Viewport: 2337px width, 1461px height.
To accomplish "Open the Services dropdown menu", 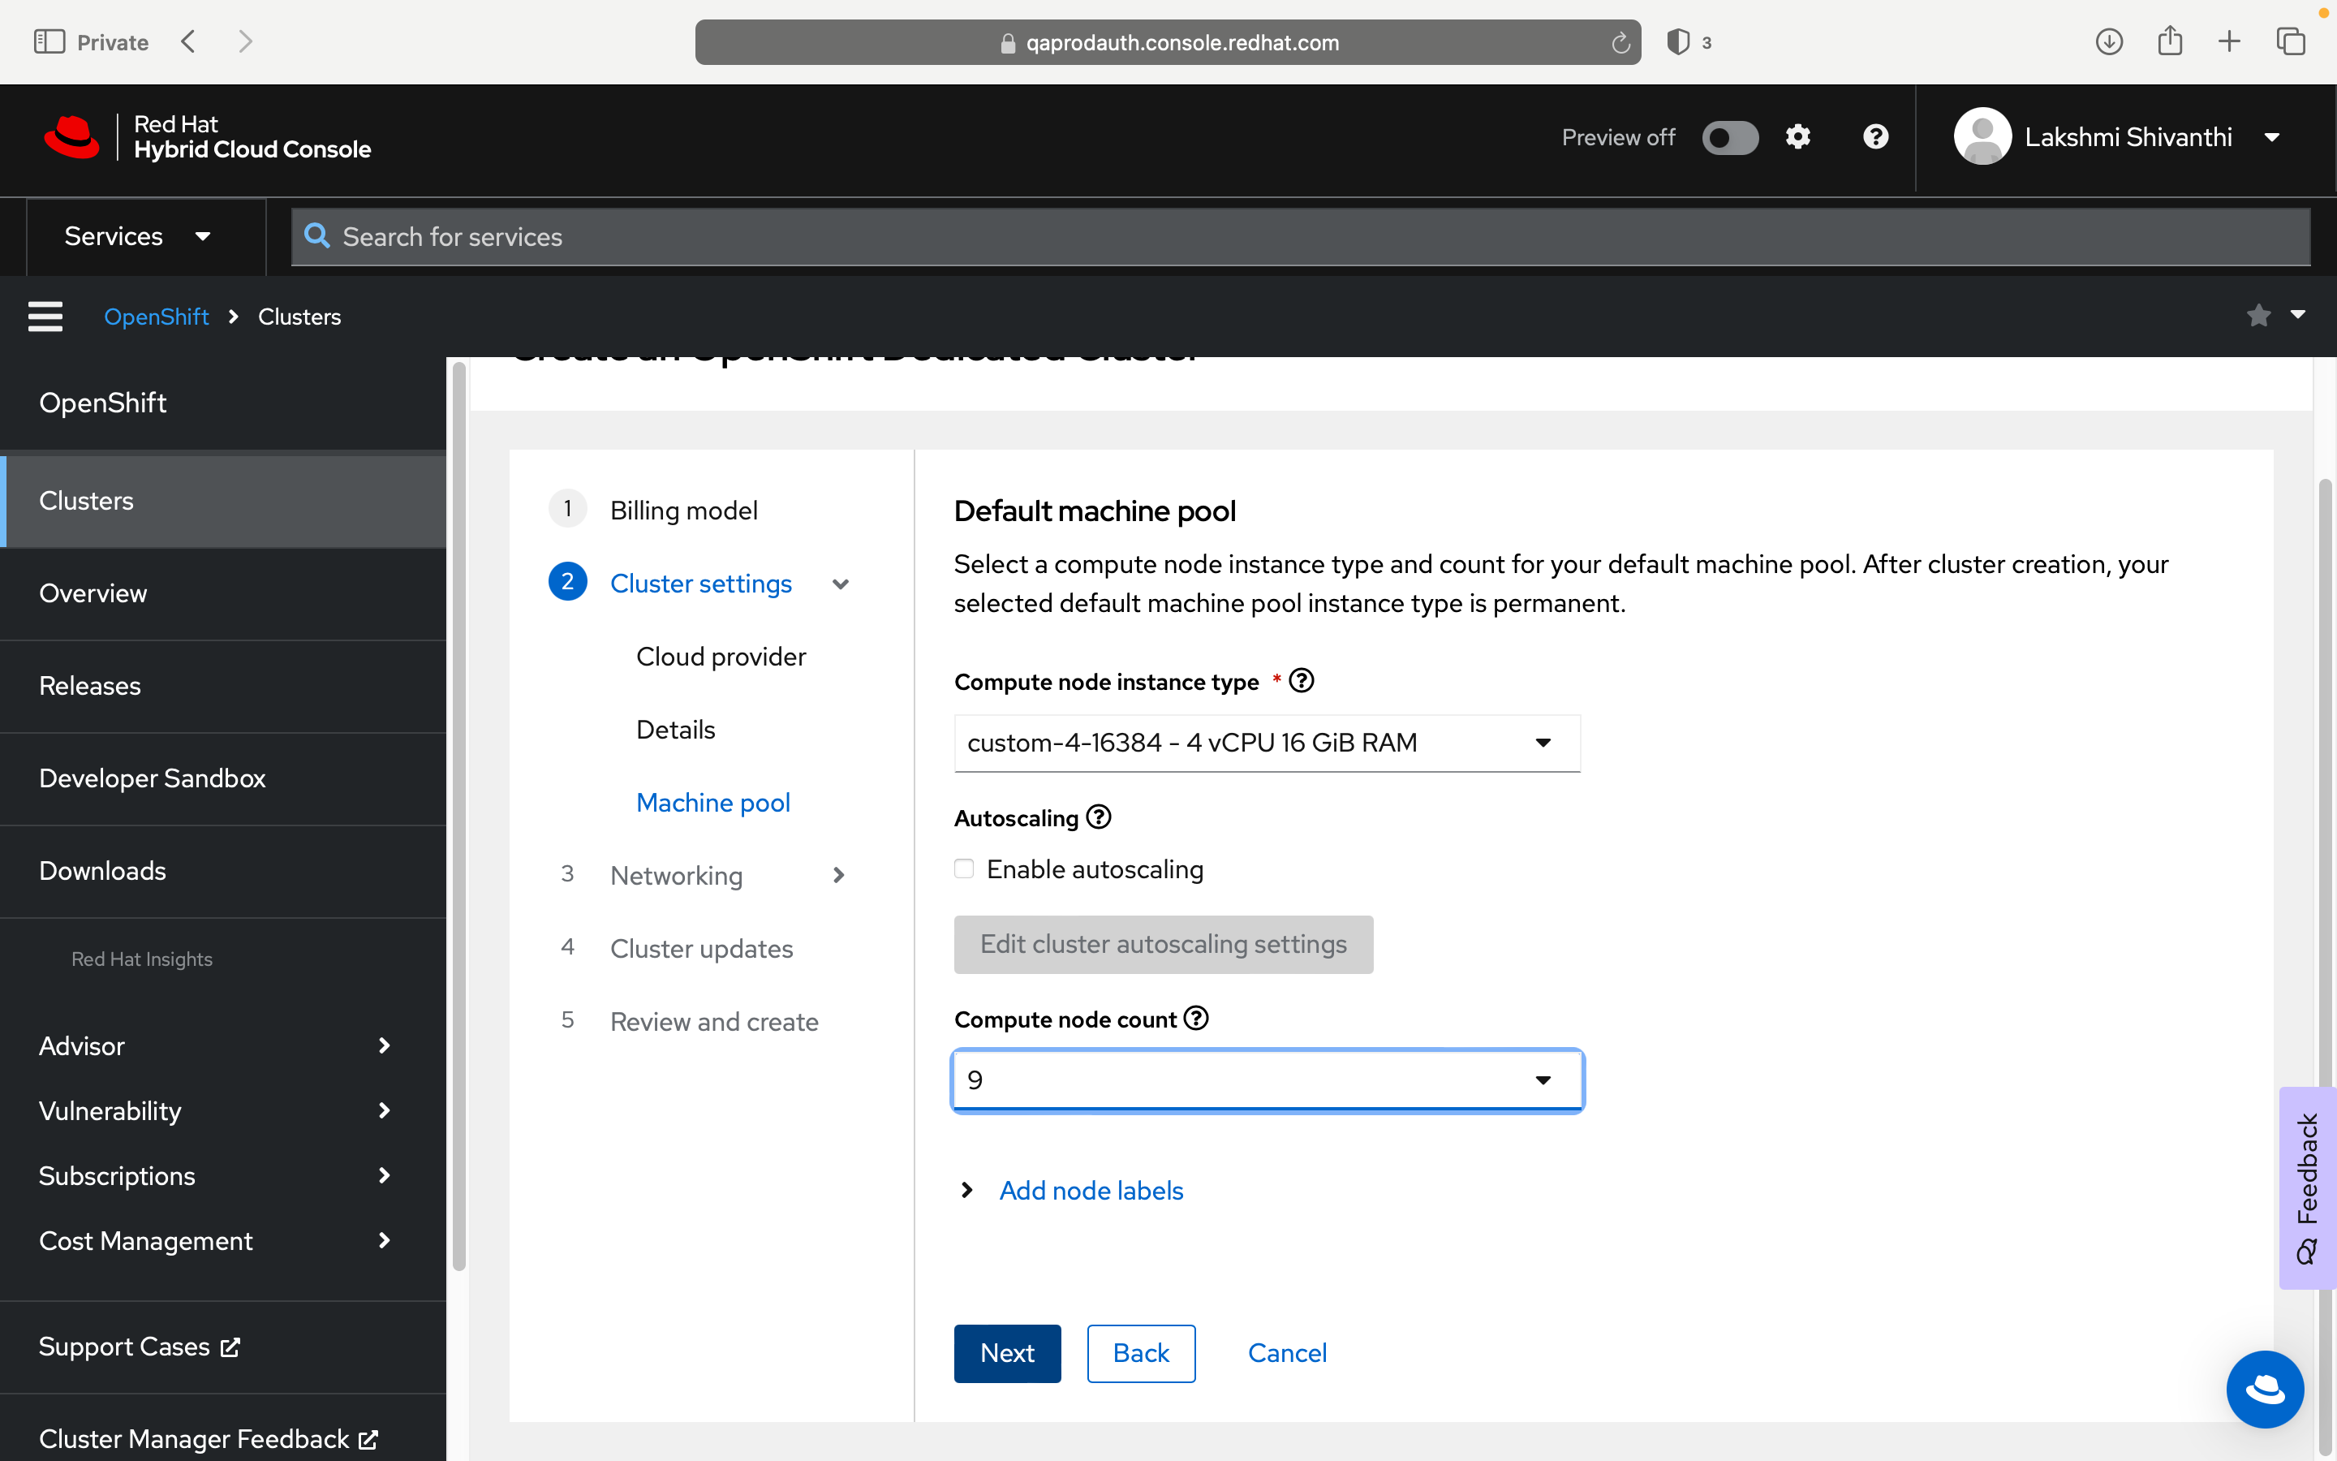I will coord(137,237).
